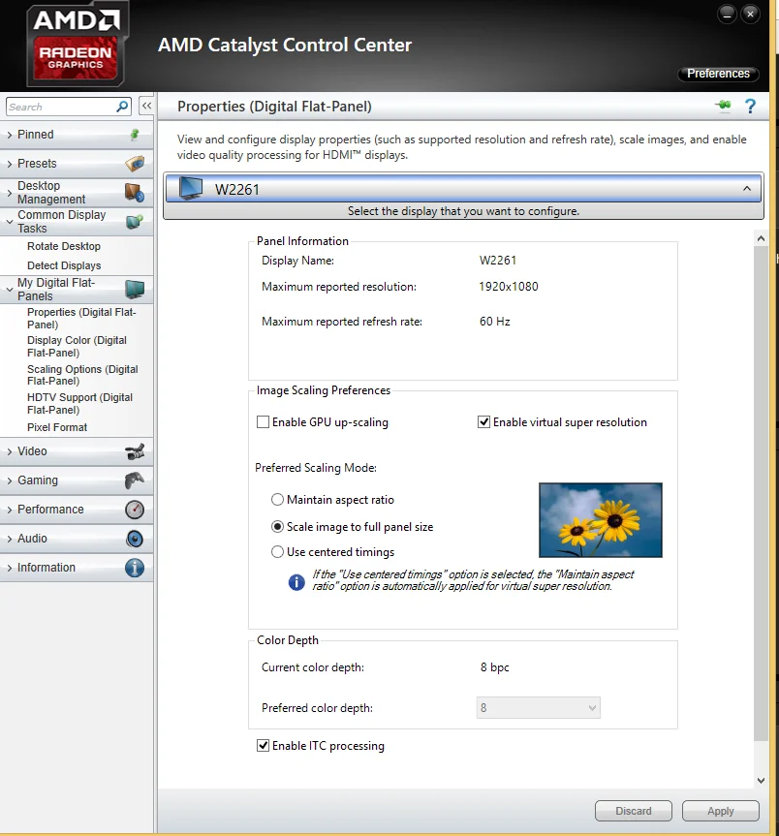Viewport: 779px width, 836px height.
Task: Select Maintain aspect ratio radio button
Action: point(277,500)
